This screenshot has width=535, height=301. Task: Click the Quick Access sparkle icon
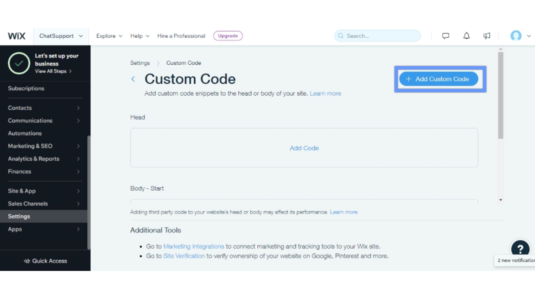(x=27, y=261)
